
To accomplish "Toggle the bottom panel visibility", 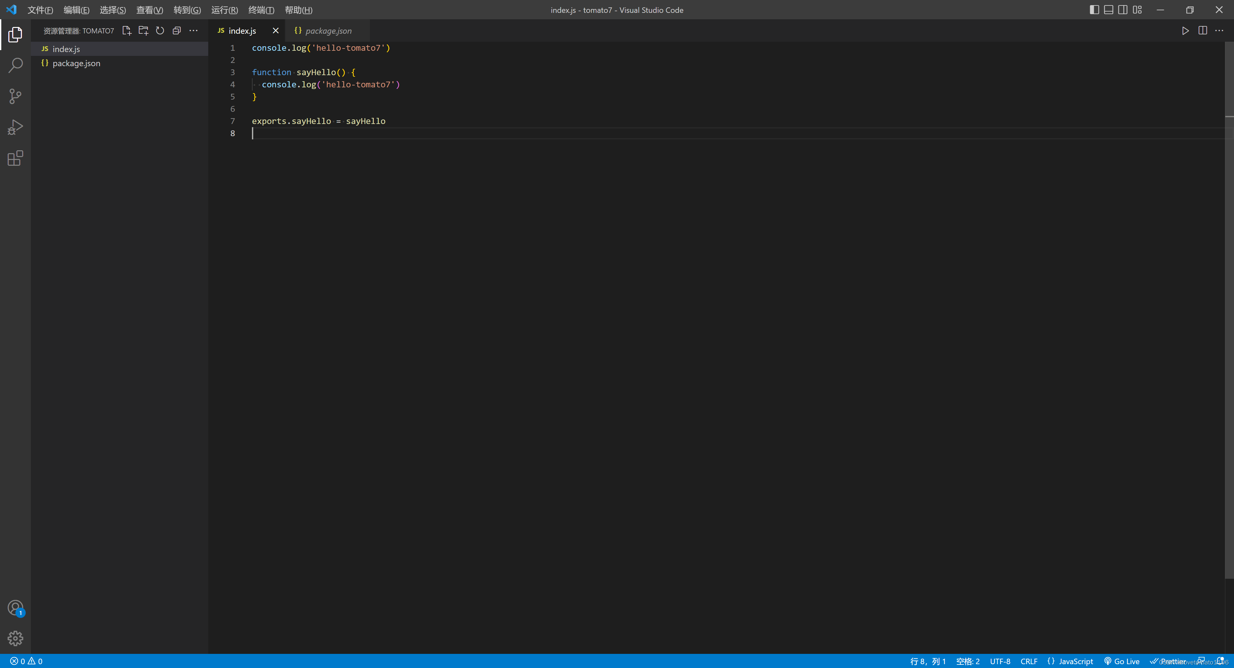I will 1108,10.
